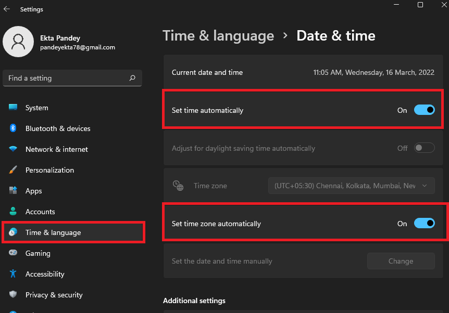This screenshot has height=313, width=449.
Task: Click the Change button for manual time
Action: 401,261
